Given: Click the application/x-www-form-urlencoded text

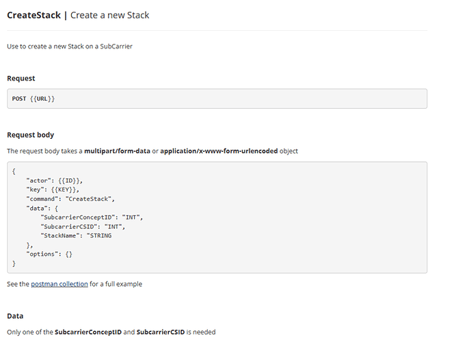Looking at the screenshot, I should click(x=219, y=151).
